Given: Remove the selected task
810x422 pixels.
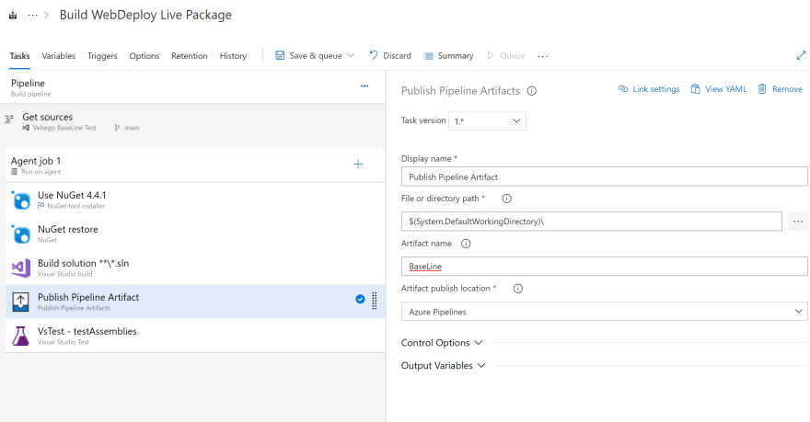Looking at the screenshot, I should pos(780,89).
